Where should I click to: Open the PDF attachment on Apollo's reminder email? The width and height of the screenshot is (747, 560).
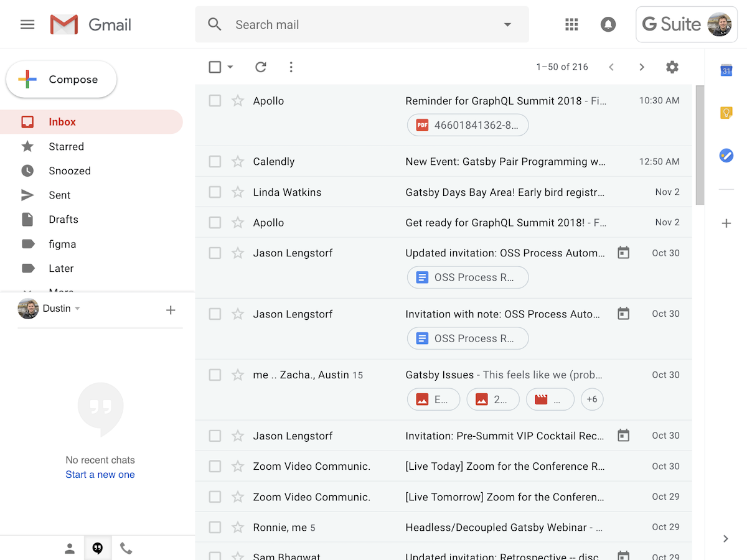(x=467, y=124)
